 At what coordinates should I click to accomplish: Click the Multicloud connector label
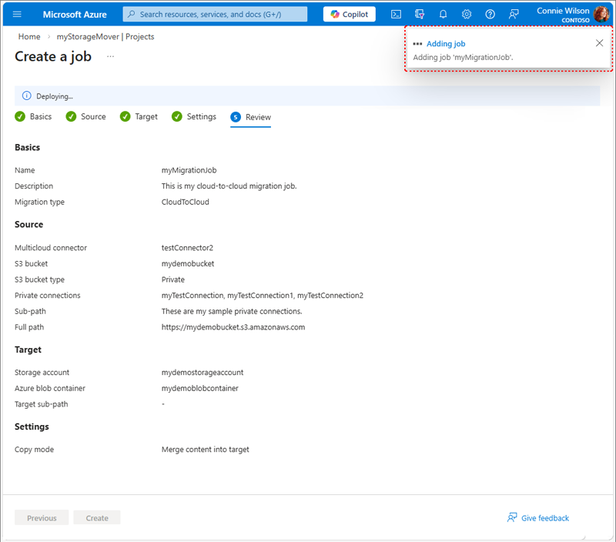[51, 248]
